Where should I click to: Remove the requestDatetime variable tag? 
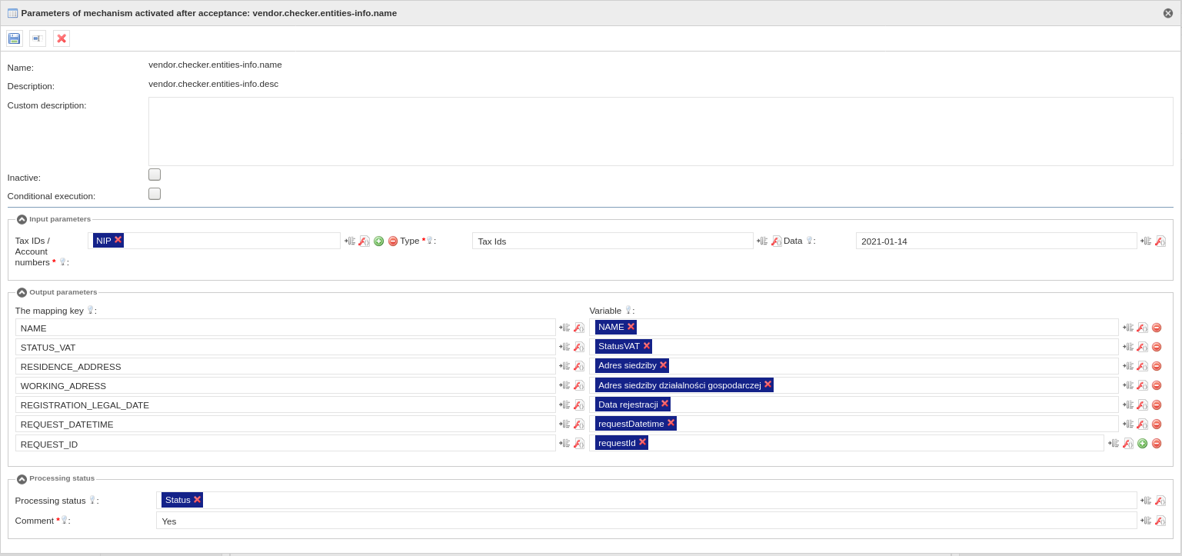pyautogui.click(x=671, y=422)
